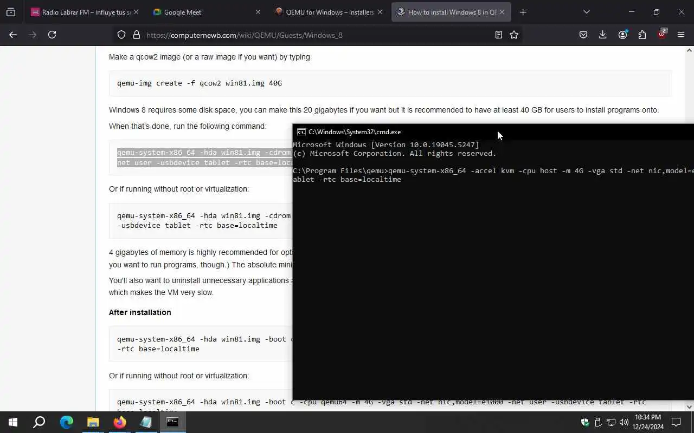Open the network tray icon
Image resolution: width=694 pixels, height=433 pixels.
click(611, 422)
